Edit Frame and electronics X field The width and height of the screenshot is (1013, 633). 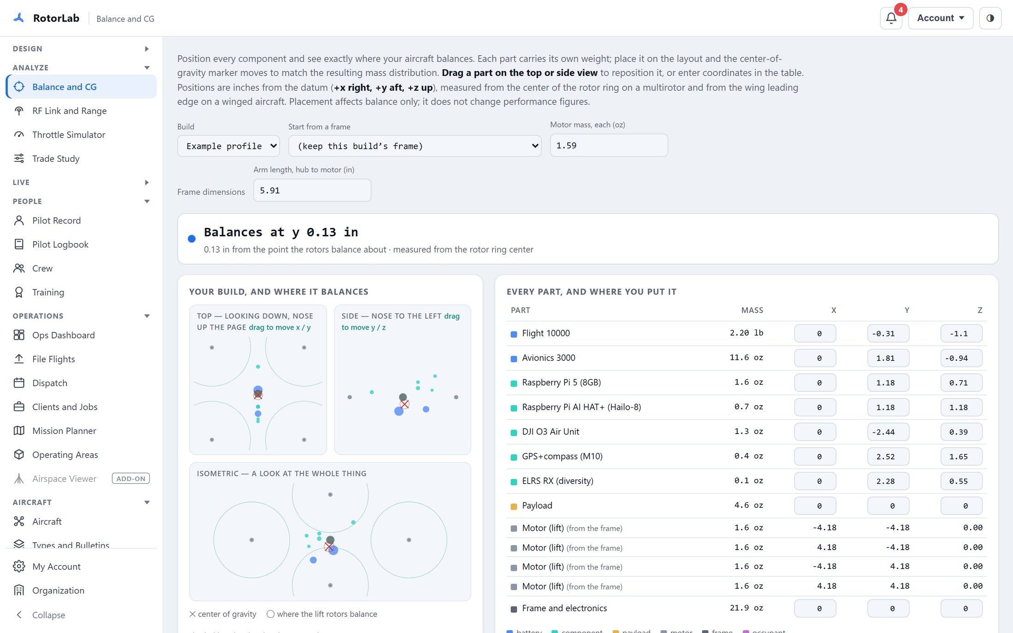(x=815, y=609)
